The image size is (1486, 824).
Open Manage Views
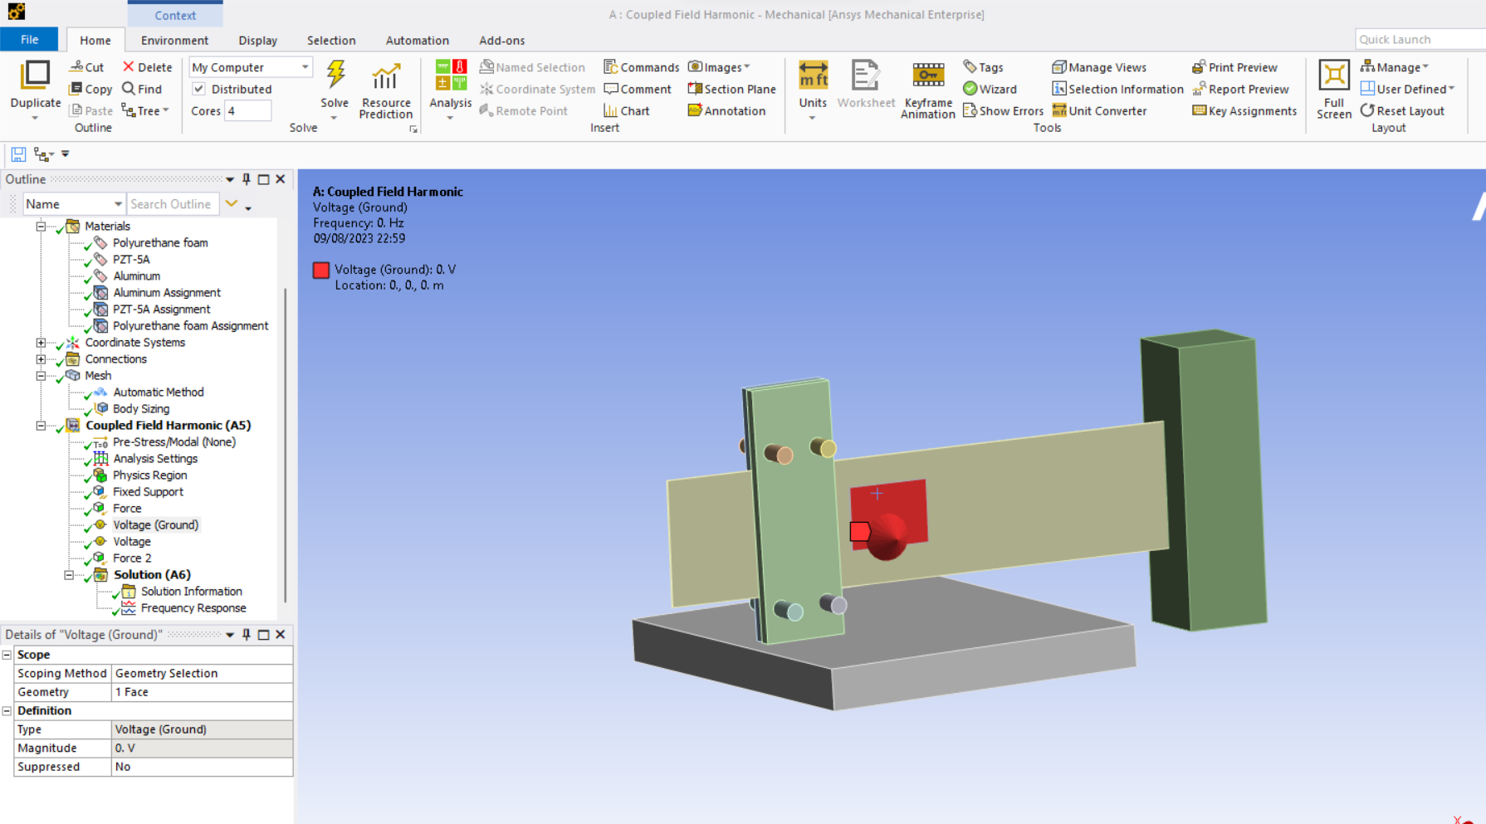click(1099, 67)
